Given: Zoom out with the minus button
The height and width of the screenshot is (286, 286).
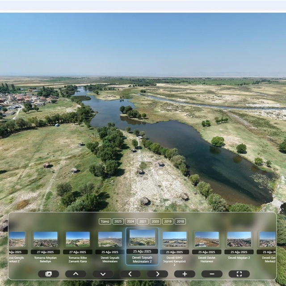Looking at the screenshot, I should (212, 274).
